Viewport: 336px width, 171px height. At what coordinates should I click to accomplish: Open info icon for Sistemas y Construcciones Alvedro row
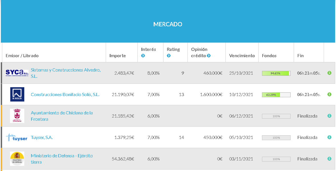(x=329, y=73)
